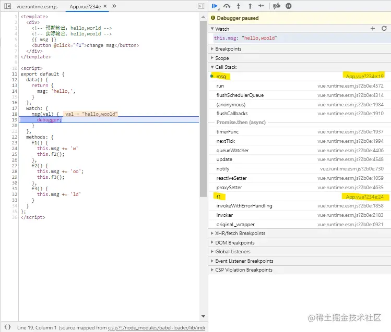The height and width of the screenshot is (332, 391).
Task: Select proxySetter call stack frame
Action: tap(300, 188)
